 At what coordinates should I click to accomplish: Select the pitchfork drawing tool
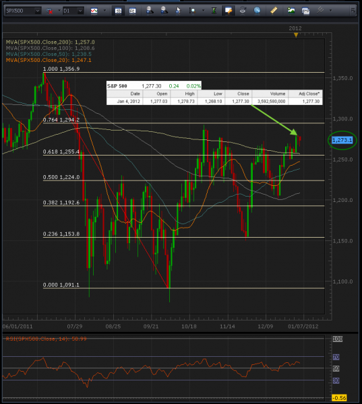point(320,10)
